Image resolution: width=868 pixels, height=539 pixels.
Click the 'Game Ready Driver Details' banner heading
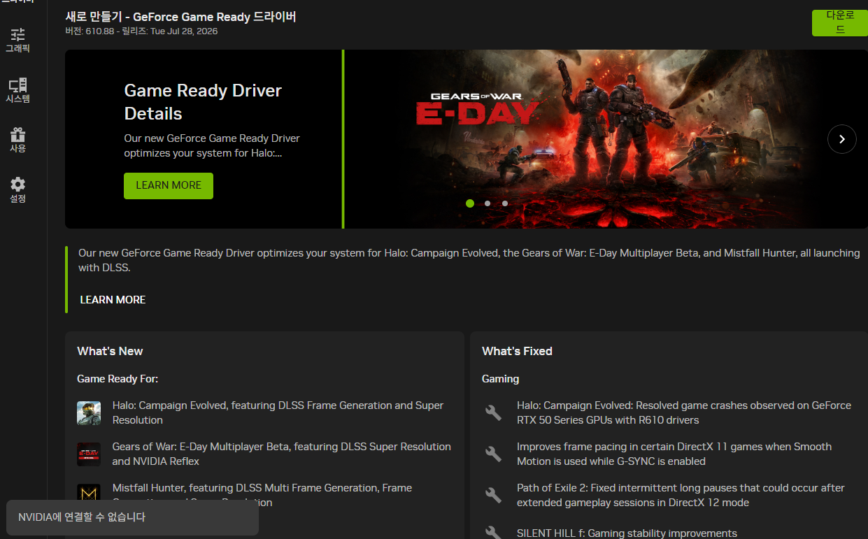pyautogui.click(x=203, y=102)
